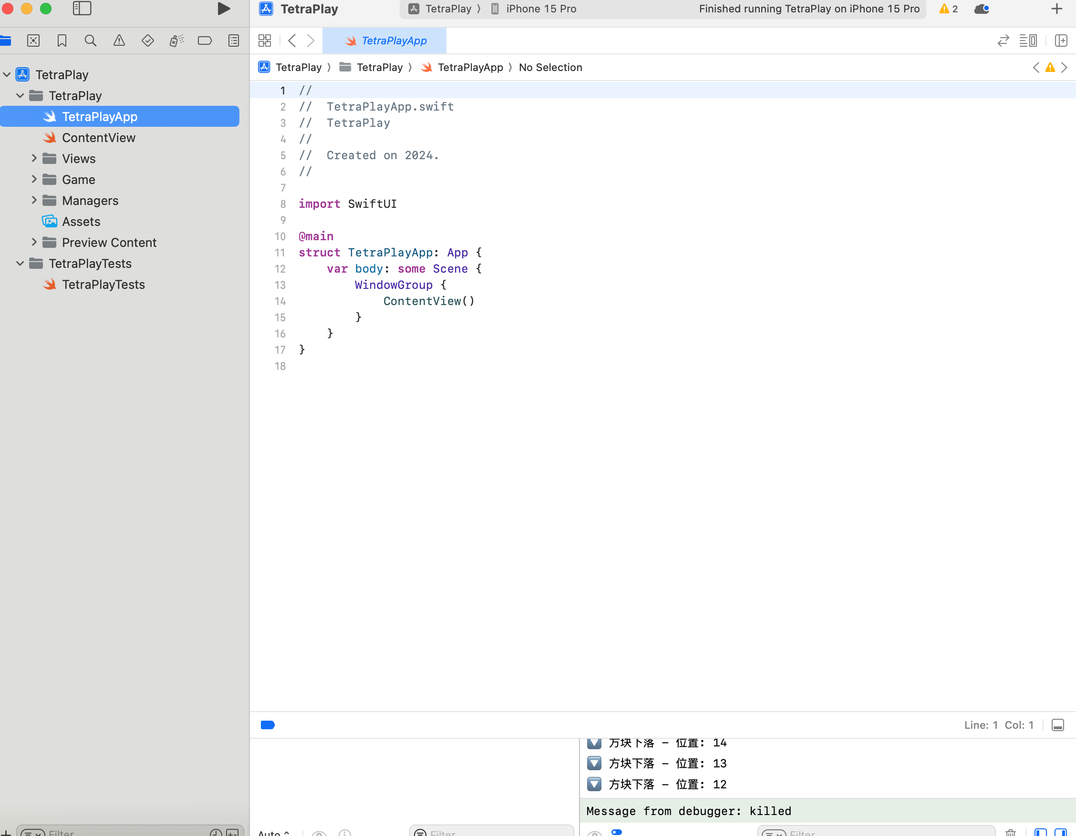
Task: Click the Add Editor on Right icon
Action: point(1061,41)
